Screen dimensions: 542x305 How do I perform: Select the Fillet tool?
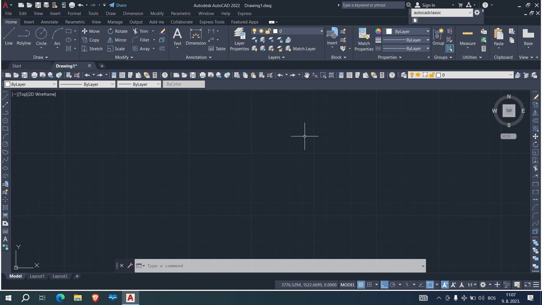click(141, 40)
